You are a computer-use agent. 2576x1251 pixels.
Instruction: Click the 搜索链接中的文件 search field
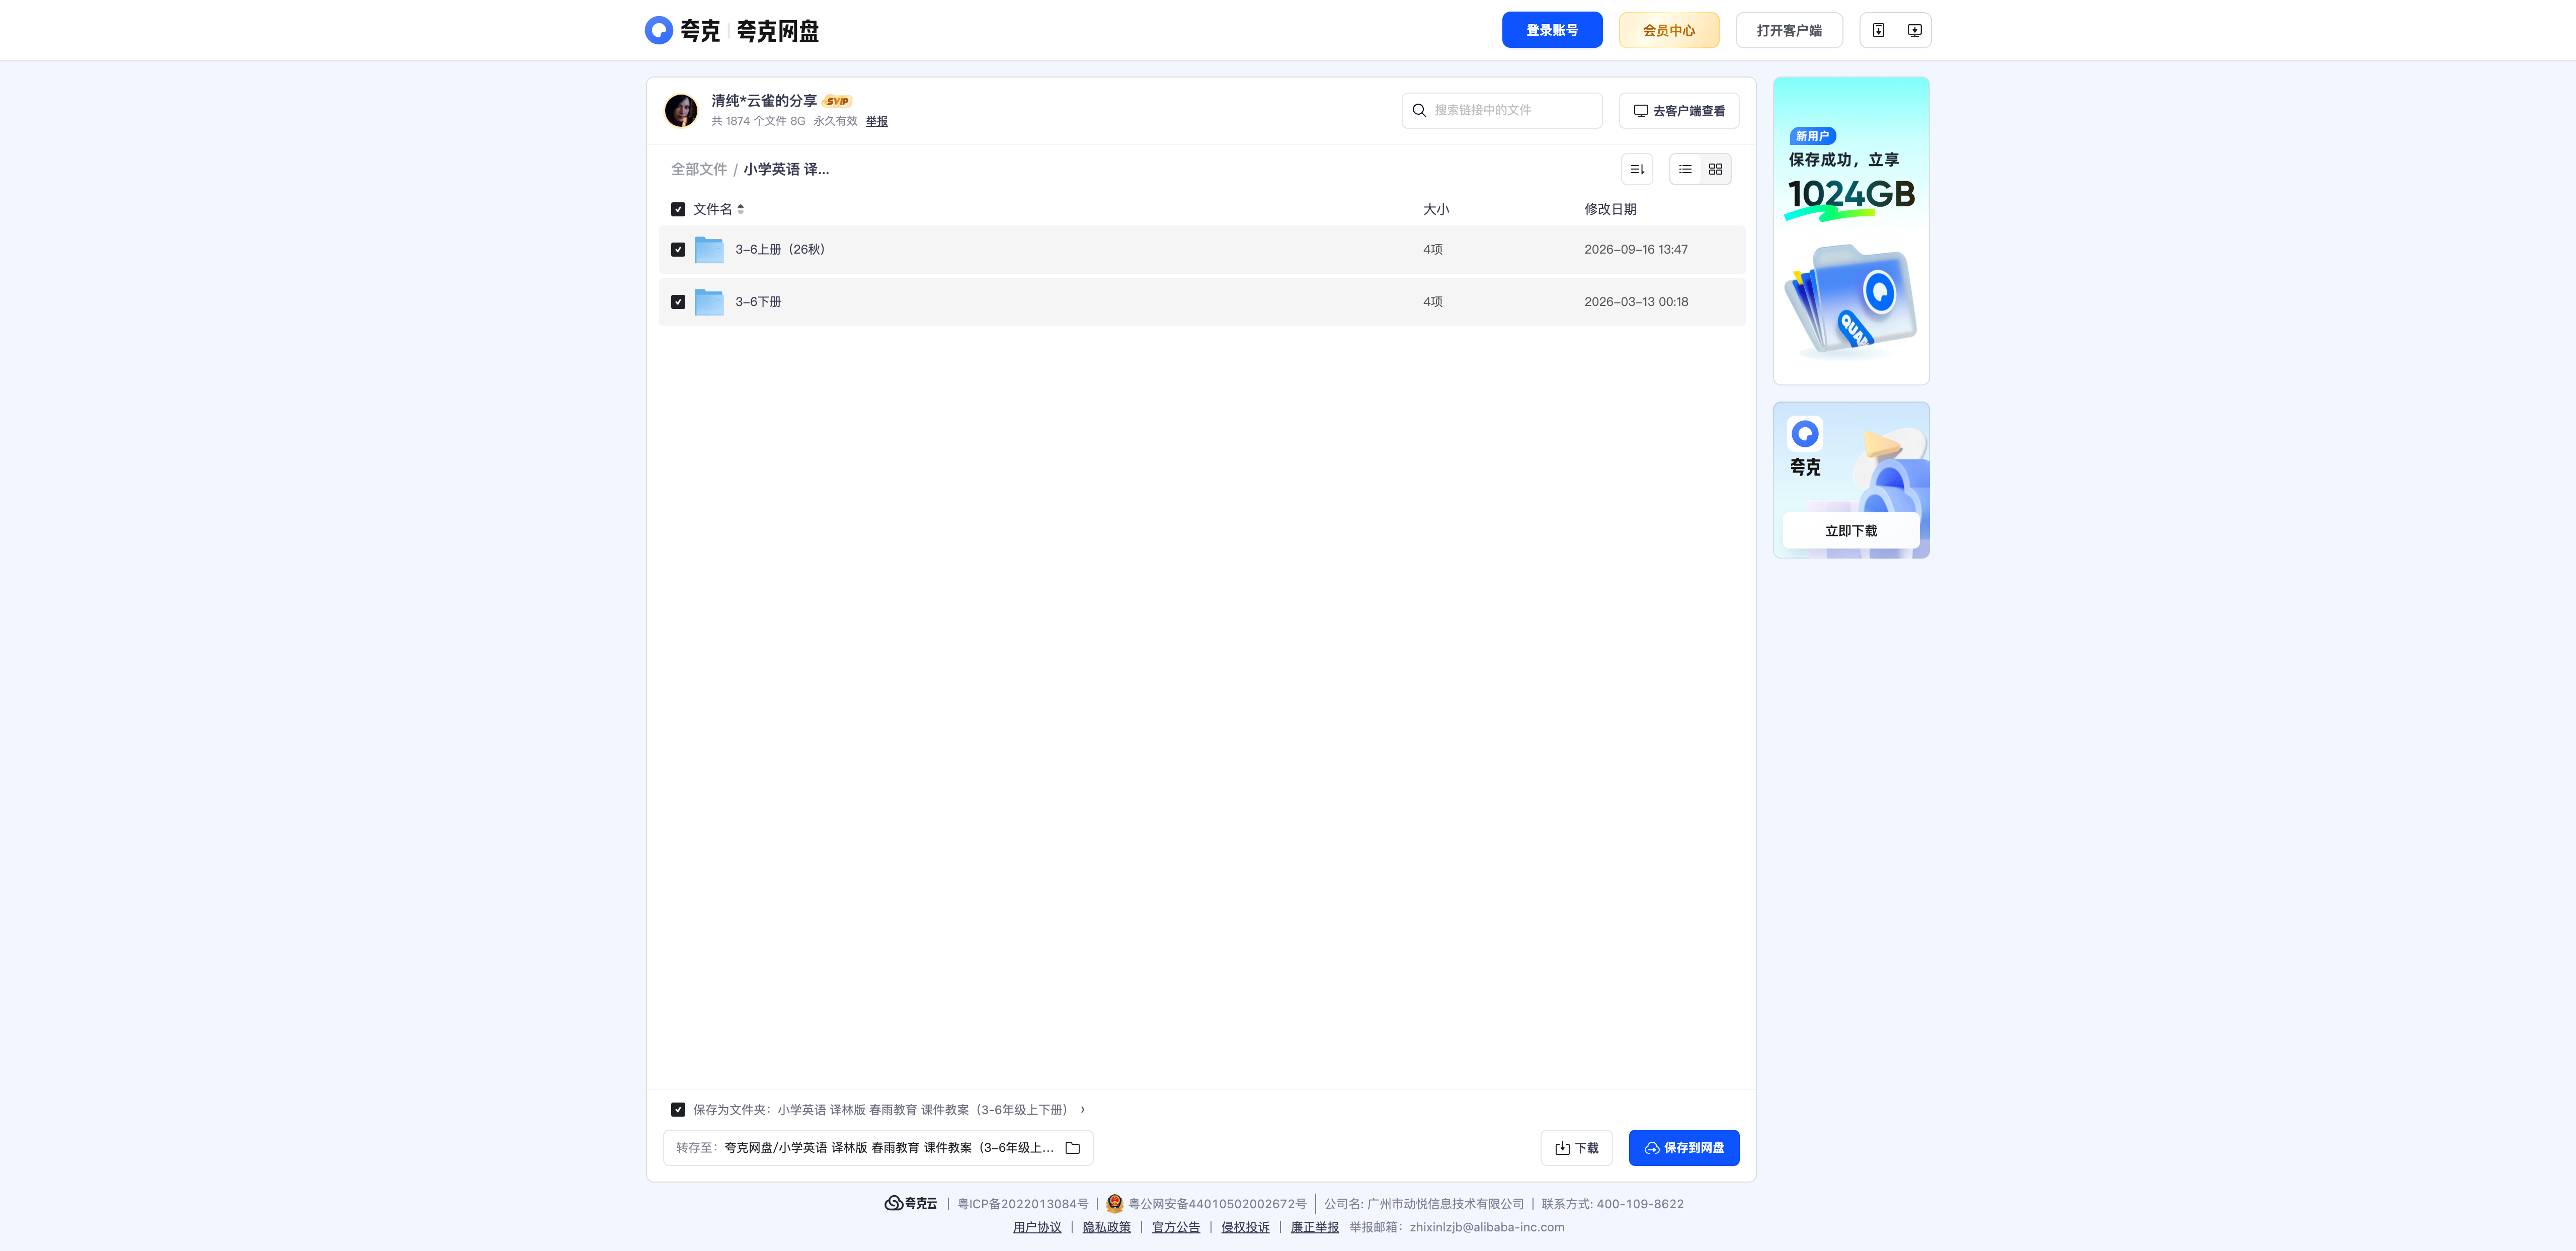(x=1502, y=110)
